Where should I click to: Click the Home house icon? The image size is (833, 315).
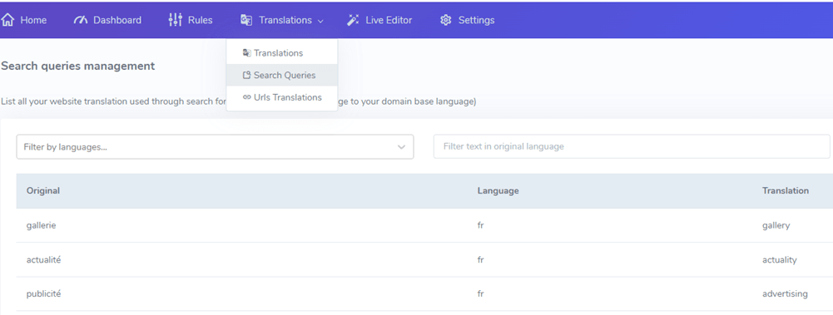pos(7,20)
